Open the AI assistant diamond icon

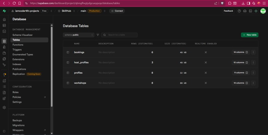256,11
